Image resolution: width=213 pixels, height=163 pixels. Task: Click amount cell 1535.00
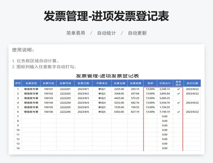click(x=119, y=107)
